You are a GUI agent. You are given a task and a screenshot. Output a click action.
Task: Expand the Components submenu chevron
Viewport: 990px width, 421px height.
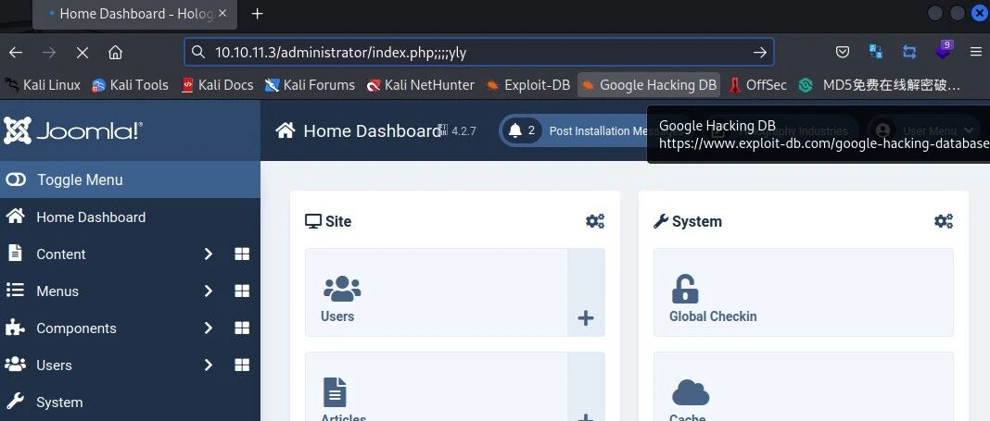tap(209, 328)
